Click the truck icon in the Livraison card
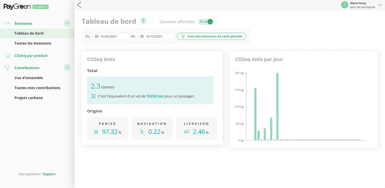Image resolution: width=385 pixels, height=188 pixels. pos(186,132)
